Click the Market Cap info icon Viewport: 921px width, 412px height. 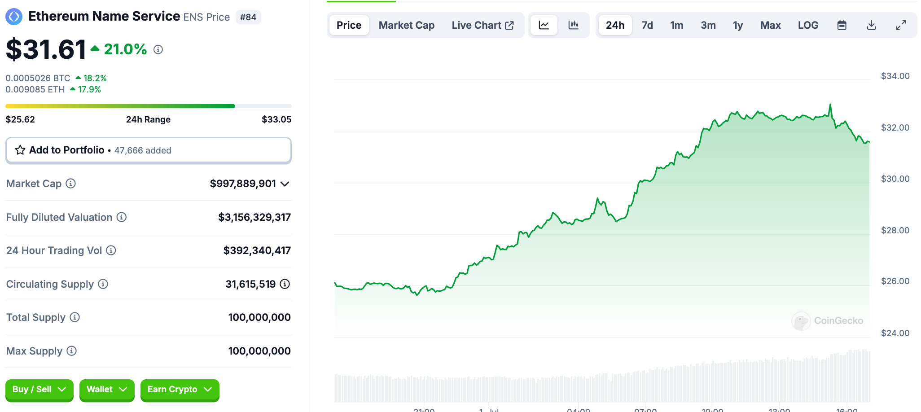(71, 183)
